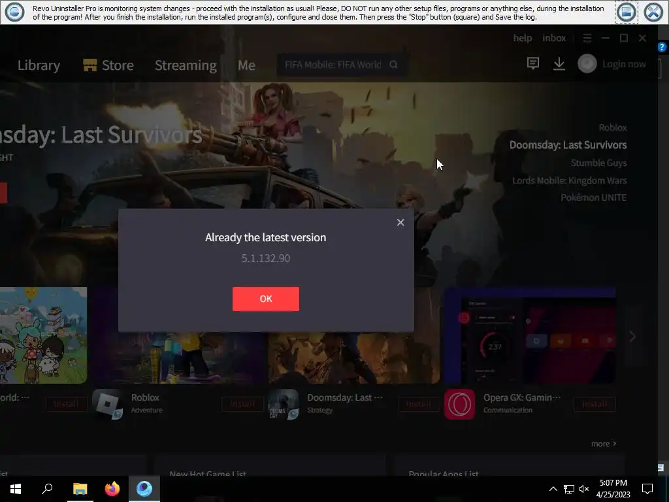Open the Library tab
The height and width of the screenshot is (502, 669).
[x=39, y=65]
